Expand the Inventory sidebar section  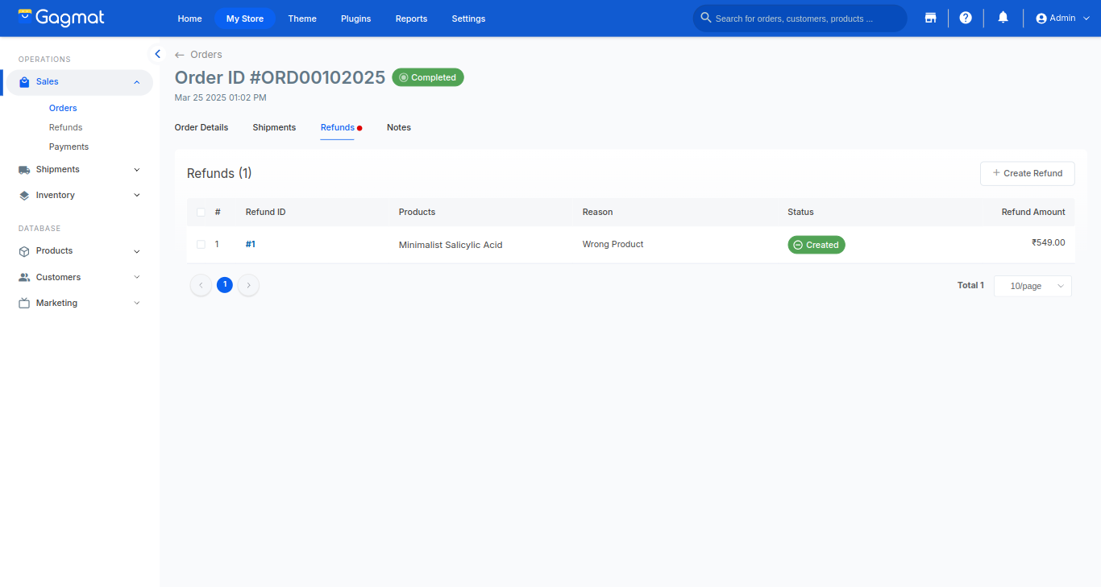pyautogui.click(x=137, y=196)
